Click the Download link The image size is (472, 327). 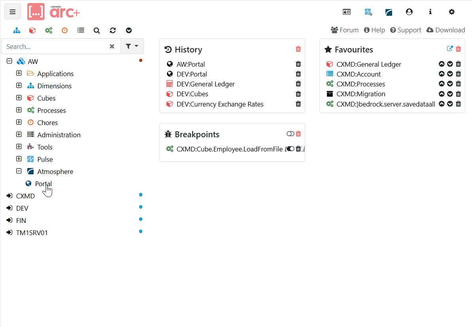coord(446,30)
